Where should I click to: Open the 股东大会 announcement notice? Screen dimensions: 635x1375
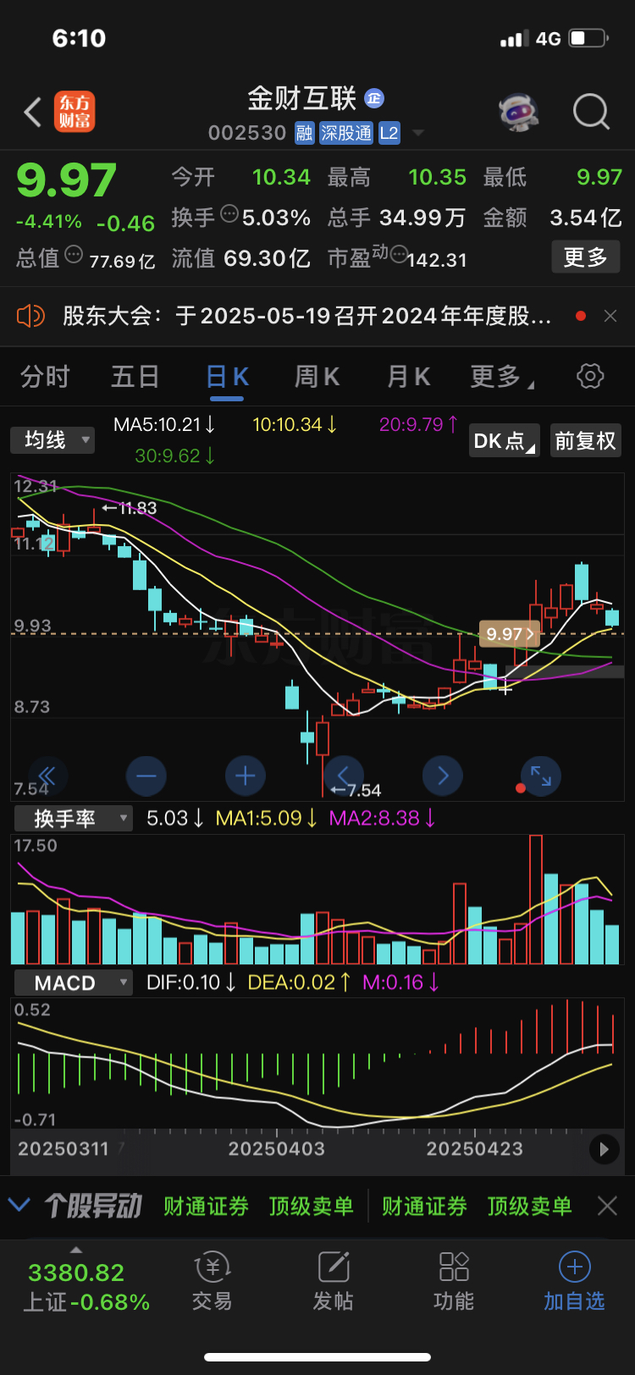pos(307,316)
